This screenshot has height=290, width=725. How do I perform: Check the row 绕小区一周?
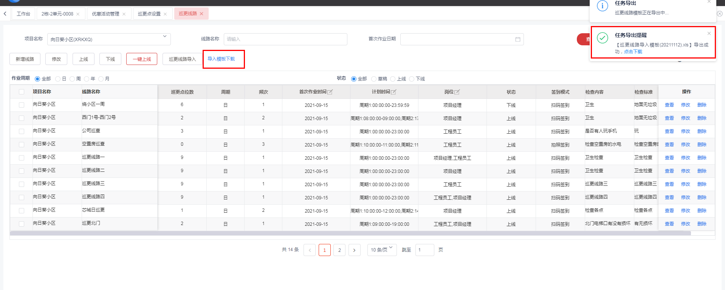(x=22, y=105)
